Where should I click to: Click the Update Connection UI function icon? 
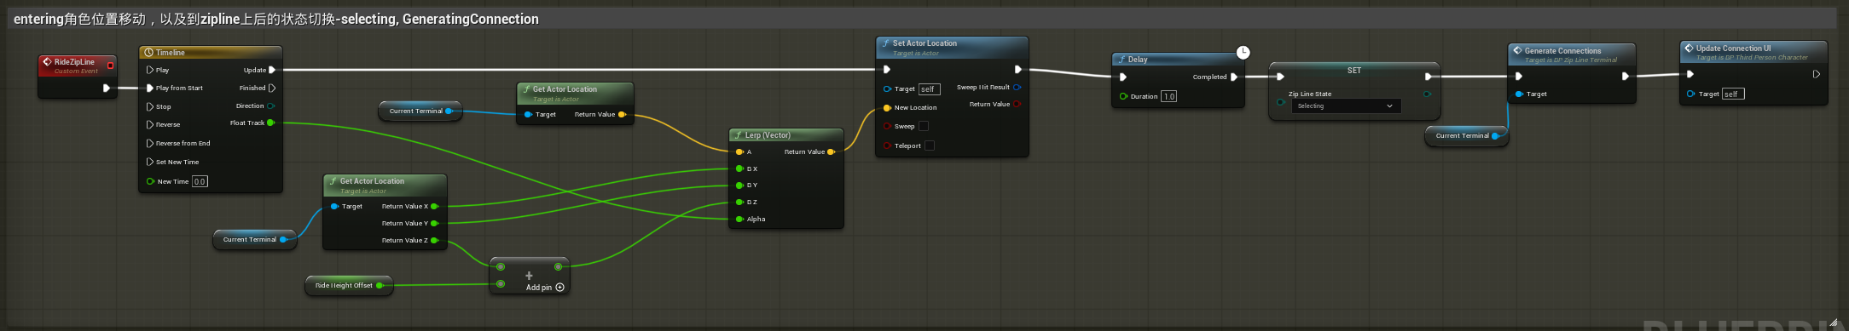point(1689,49)
